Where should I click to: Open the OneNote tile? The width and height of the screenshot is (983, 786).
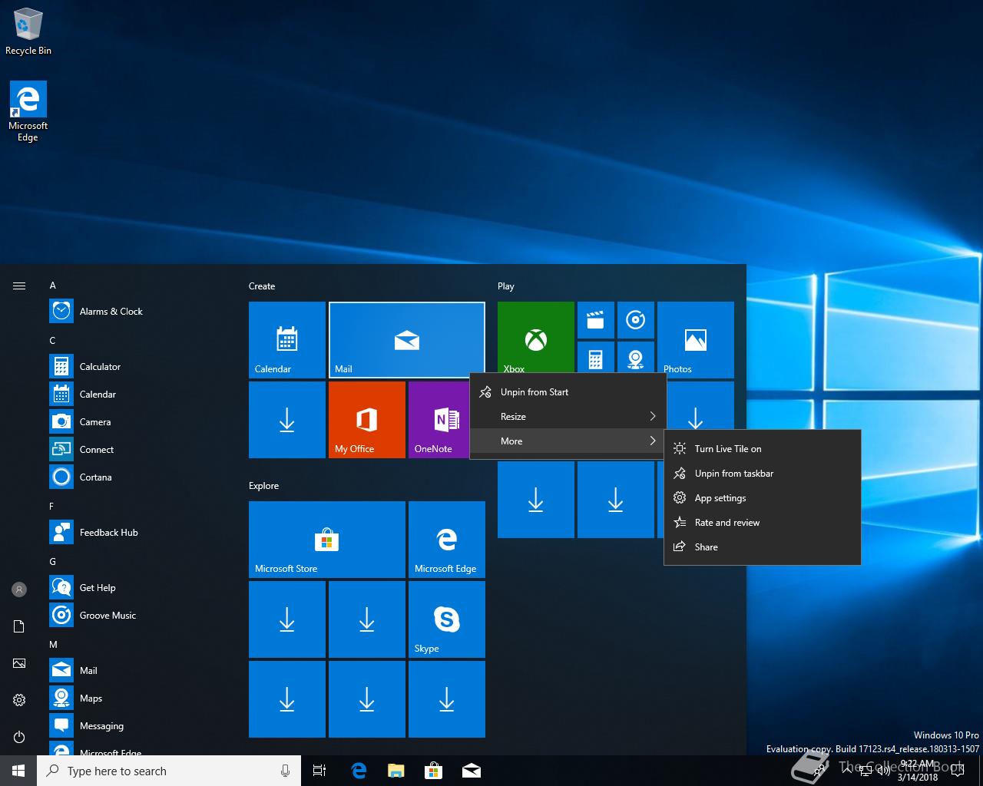[439, 420]
